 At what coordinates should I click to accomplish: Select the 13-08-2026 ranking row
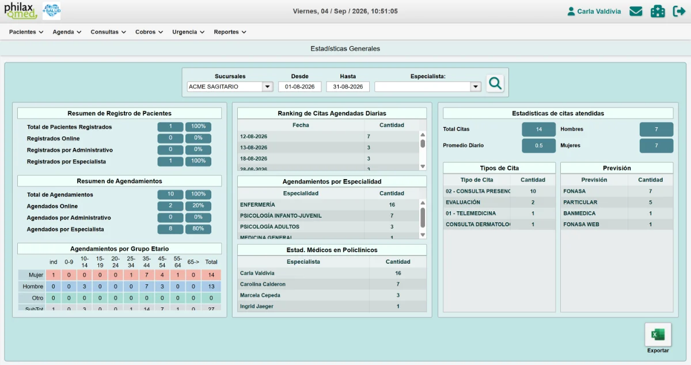tap(328, 147)
